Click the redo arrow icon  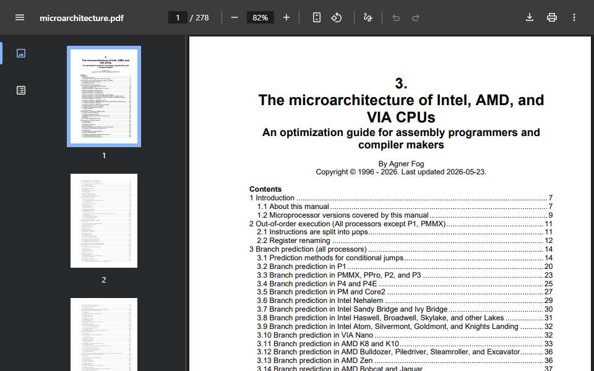416,17
